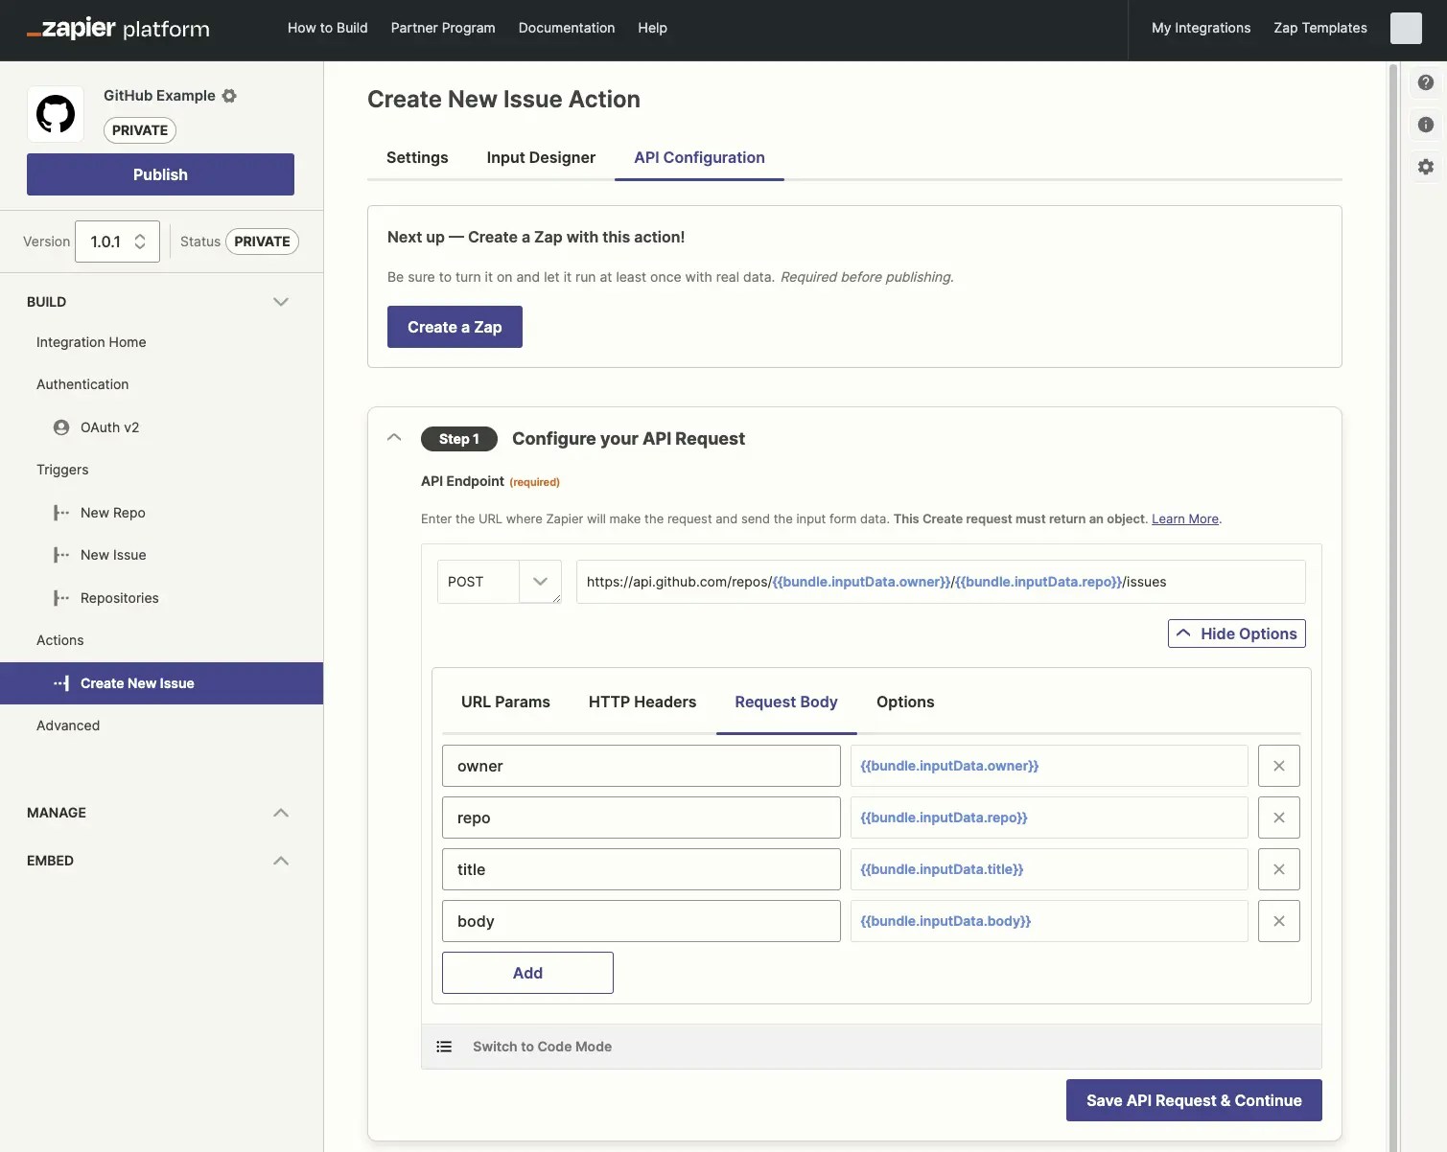Open Documentation in top navigation
This screenshot has height=1152, width=1447.
click(x=567, y=28)
